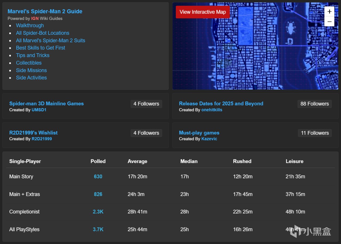
Task: Open R2D21999's Wishlist
Action: (33, 133)
